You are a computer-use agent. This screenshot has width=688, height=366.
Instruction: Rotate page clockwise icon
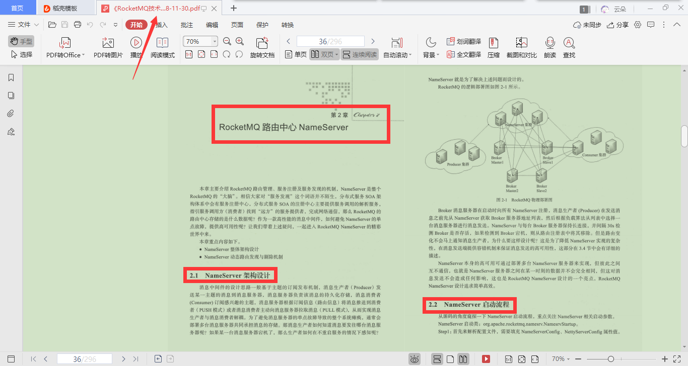point(240,54)
